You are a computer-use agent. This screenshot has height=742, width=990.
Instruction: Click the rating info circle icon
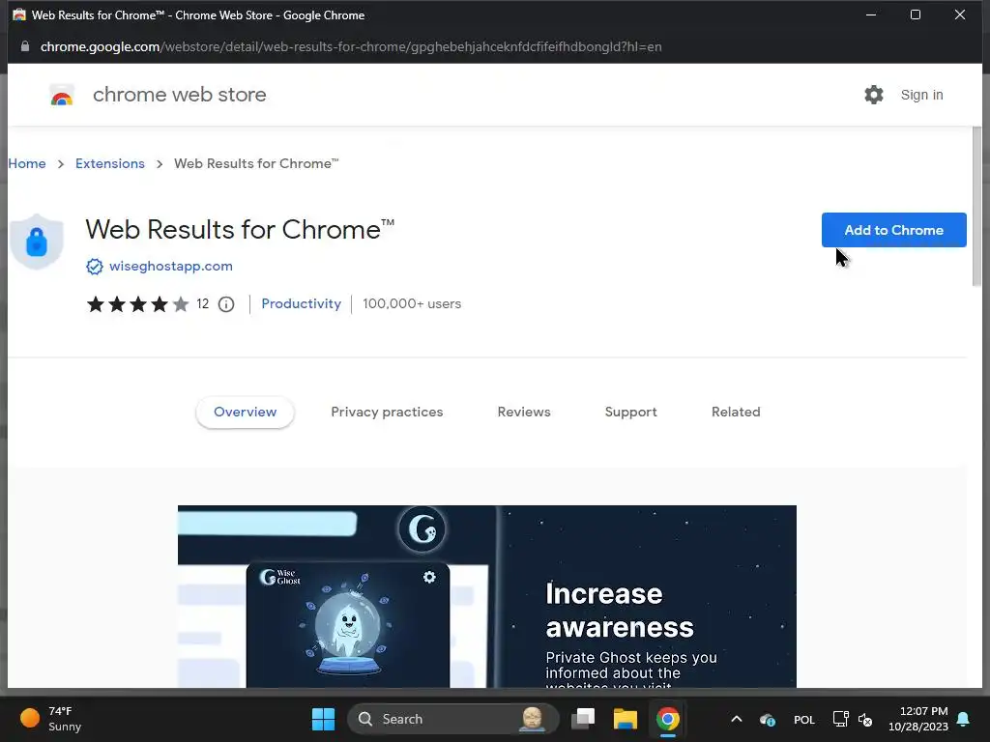(x=226, y=304)
